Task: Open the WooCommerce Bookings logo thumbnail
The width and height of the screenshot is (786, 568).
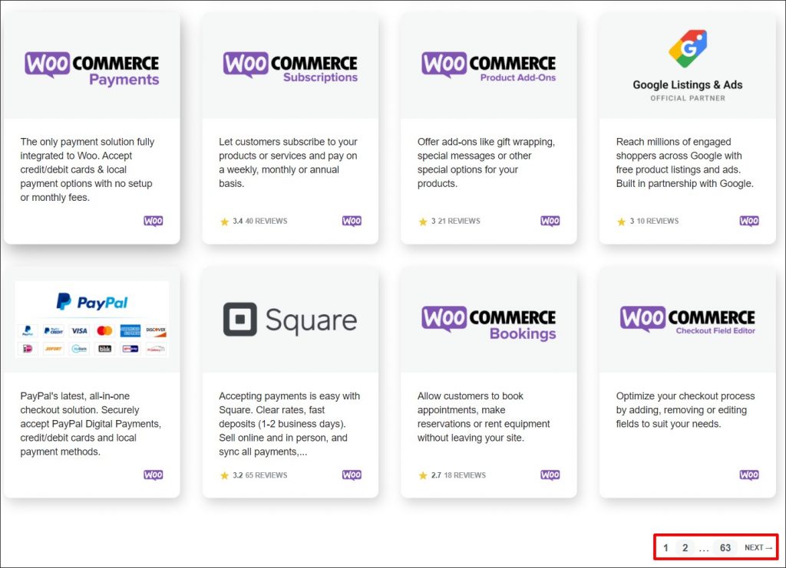Action: [489, 323]
